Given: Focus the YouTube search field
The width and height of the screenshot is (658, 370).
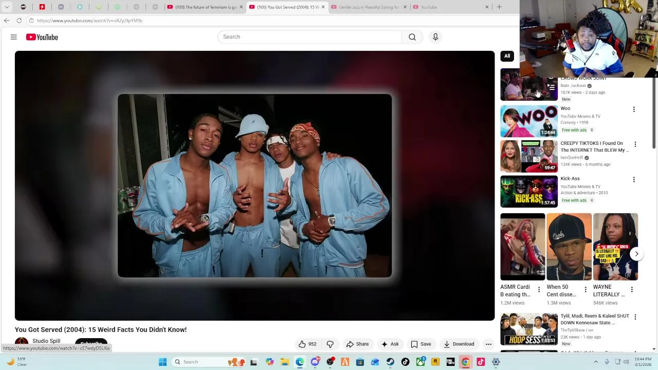Looking at the screenshot, I should 309,37.
